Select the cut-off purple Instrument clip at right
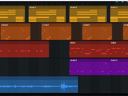The image size is (128, 96). point(119,67)
